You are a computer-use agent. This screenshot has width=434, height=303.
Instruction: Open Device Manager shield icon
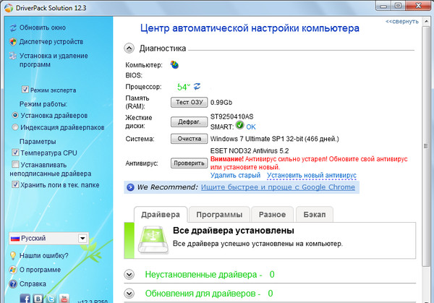13,42
